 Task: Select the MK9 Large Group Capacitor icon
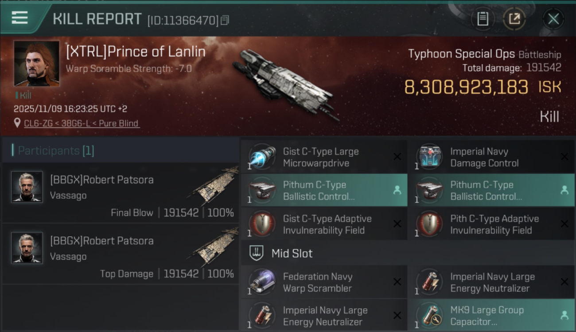(429, 316)
